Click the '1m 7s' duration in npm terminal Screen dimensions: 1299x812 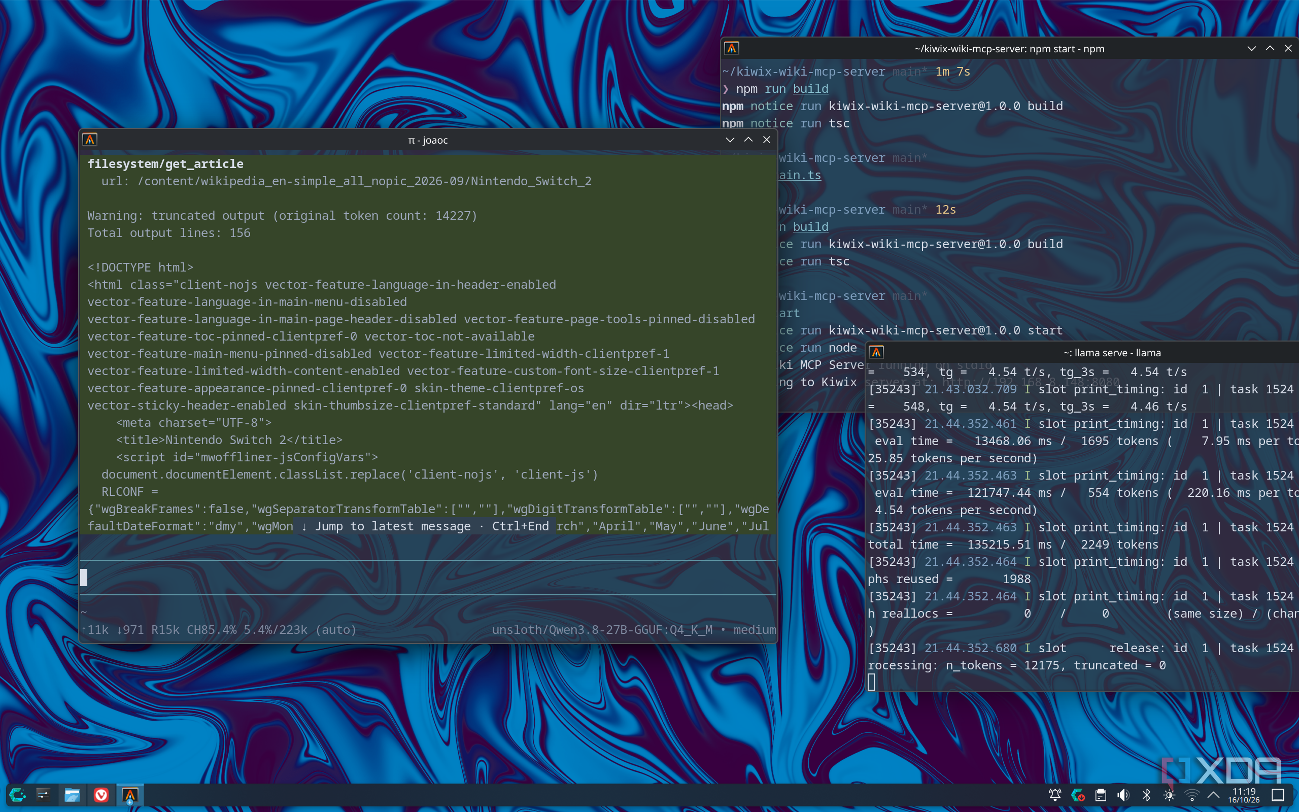click(x=953, y=72)
